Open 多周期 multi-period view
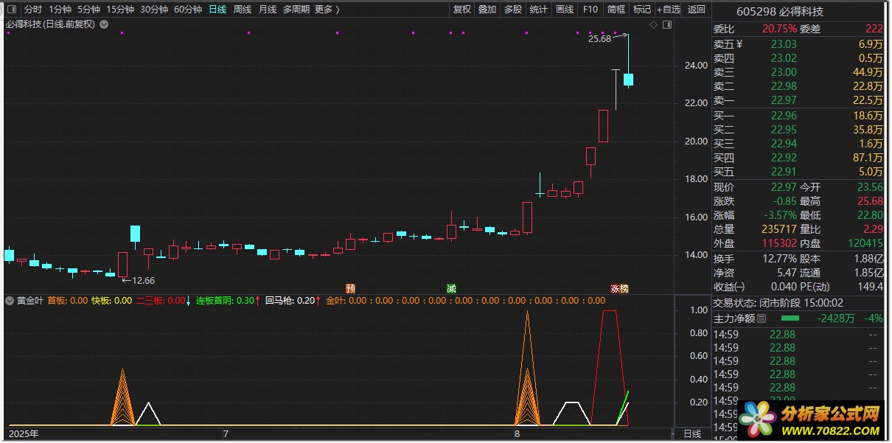 tap(296, 10)
